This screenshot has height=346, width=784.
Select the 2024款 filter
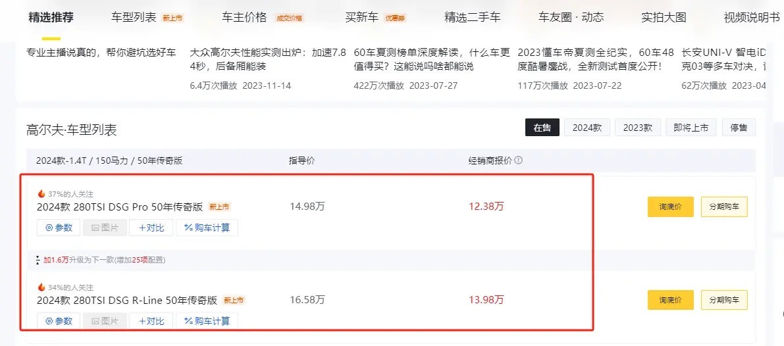pyautogui.click(x=587, y=128)
